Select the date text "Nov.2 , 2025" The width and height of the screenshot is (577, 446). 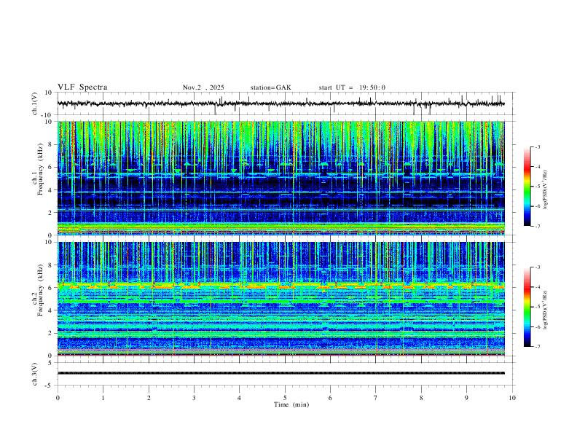click(203, 87)
